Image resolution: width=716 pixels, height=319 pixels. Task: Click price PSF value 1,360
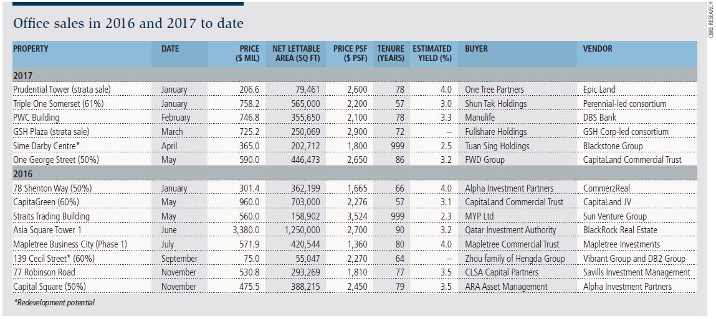pos(358,244)
